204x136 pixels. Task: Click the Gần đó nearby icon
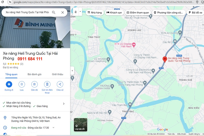[x=34, y=84]
